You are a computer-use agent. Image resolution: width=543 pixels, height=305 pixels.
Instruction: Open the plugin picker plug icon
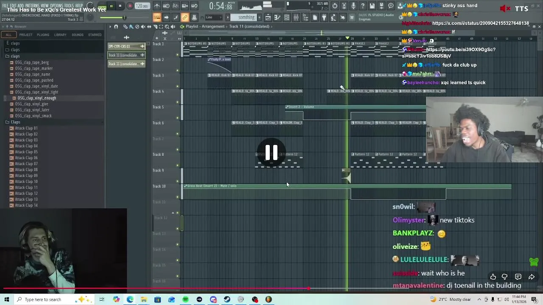[324, 17]
